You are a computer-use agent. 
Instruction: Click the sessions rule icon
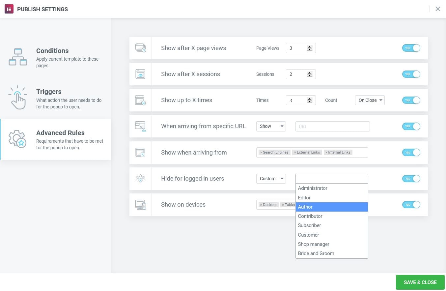pyautogui.click(x=140, y=74)
